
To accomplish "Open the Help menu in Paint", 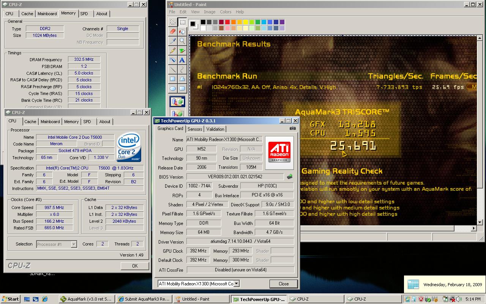I will (x=240, y=12).
